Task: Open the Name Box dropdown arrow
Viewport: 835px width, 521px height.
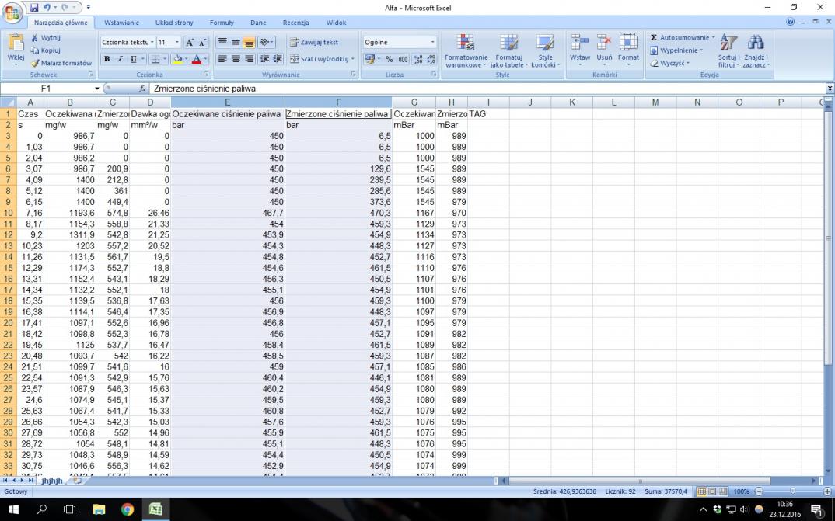Action: [x=97, y=89]
